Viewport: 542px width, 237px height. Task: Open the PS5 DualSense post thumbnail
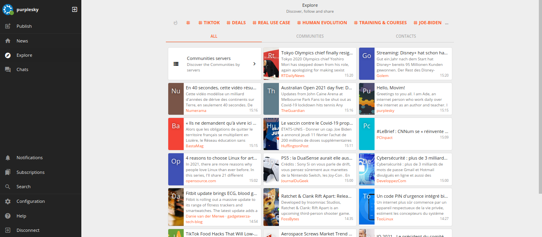click(271, 169)
